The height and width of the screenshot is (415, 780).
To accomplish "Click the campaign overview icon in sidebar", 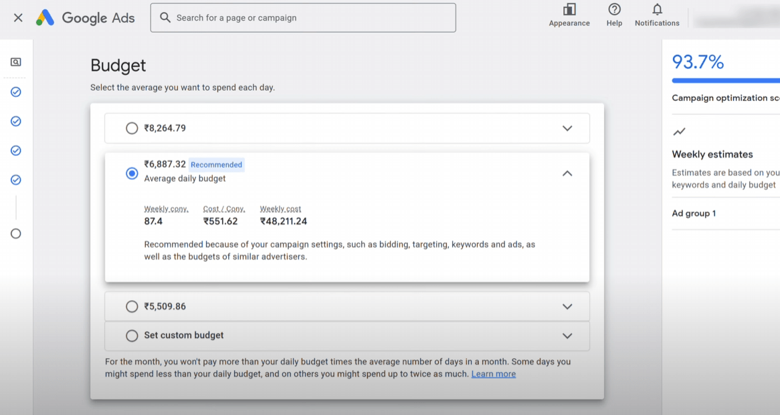I will click(16, 62).
